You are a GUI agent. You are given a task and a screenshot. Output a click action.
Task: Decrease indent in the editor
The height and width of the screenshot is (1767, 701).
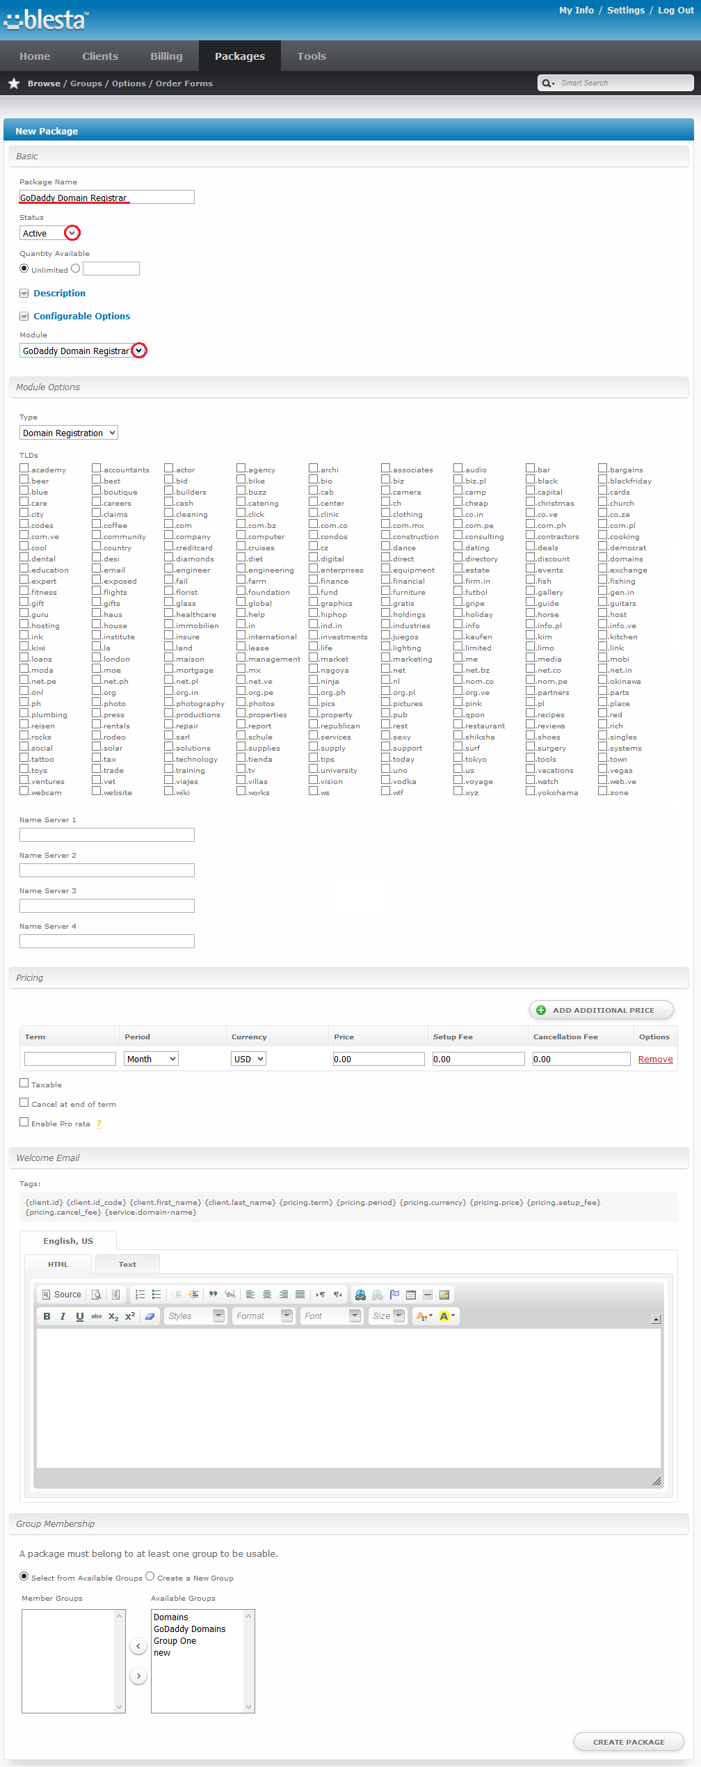tap(177, 1295)
